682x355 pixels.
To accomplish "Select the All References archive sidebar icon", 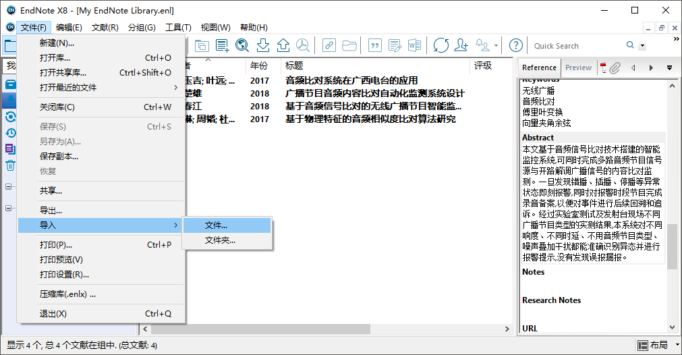I will pyautogui.click(x=10, y=84).
